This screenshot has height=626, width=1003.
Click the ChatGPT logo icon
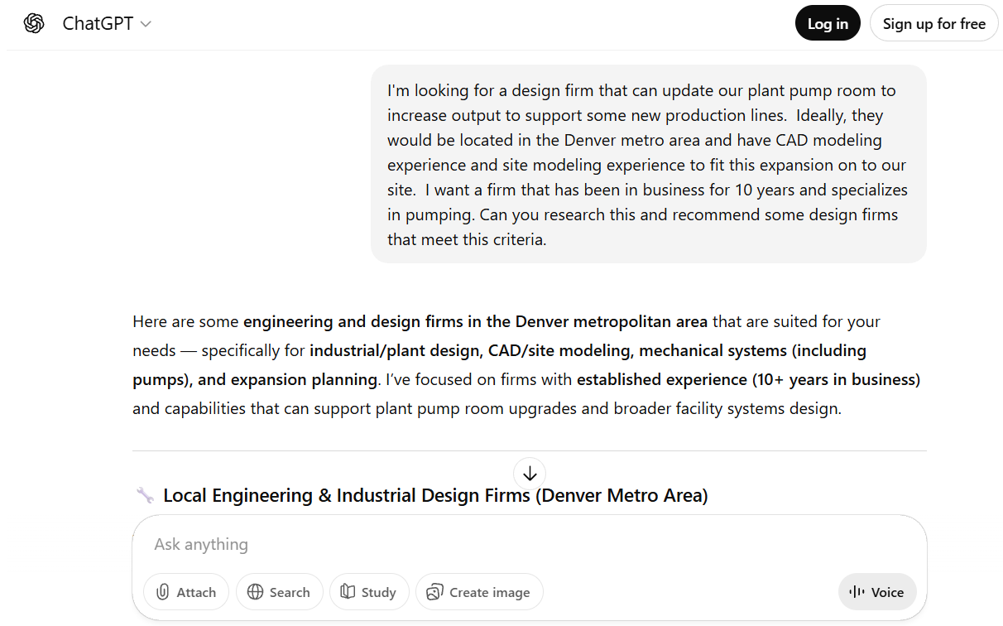(34, 24)
